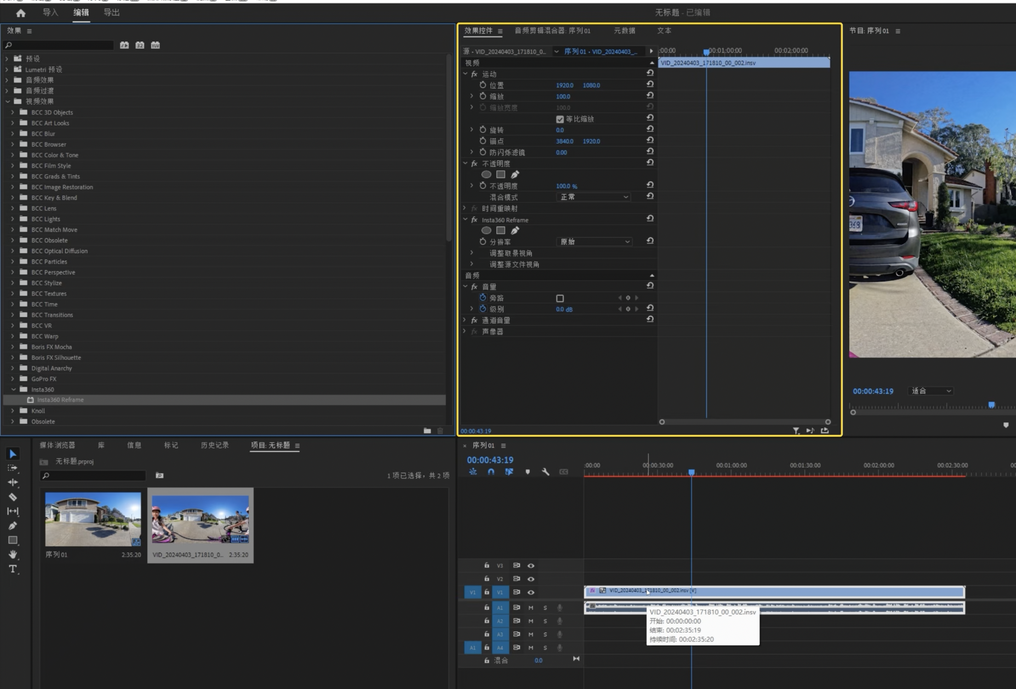Select the Razor tool in the toolbar

[13, 497]
